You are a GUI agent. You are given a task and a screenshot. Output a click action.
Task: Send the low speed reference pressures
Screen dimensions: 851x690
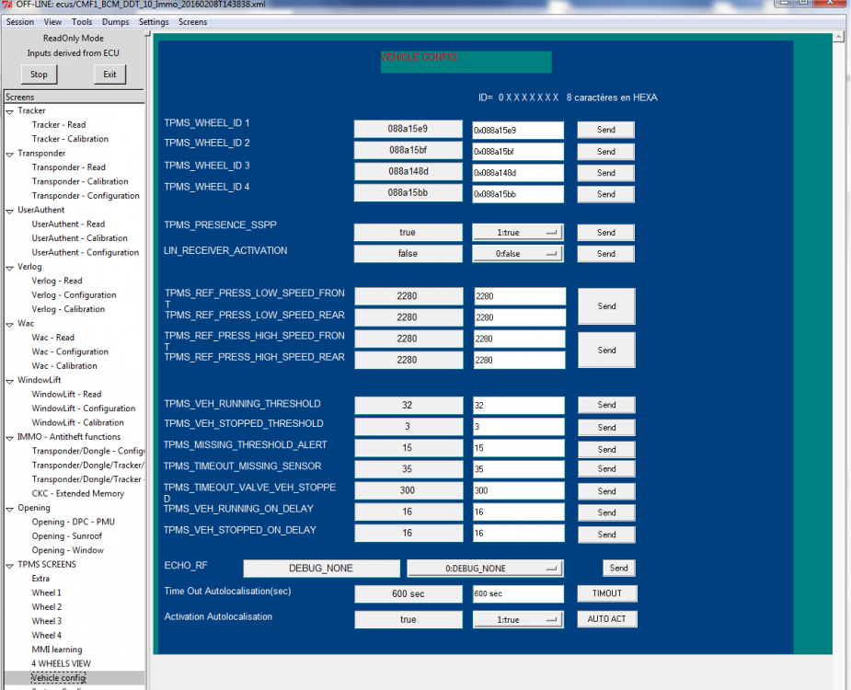click(x=606, y=306)
